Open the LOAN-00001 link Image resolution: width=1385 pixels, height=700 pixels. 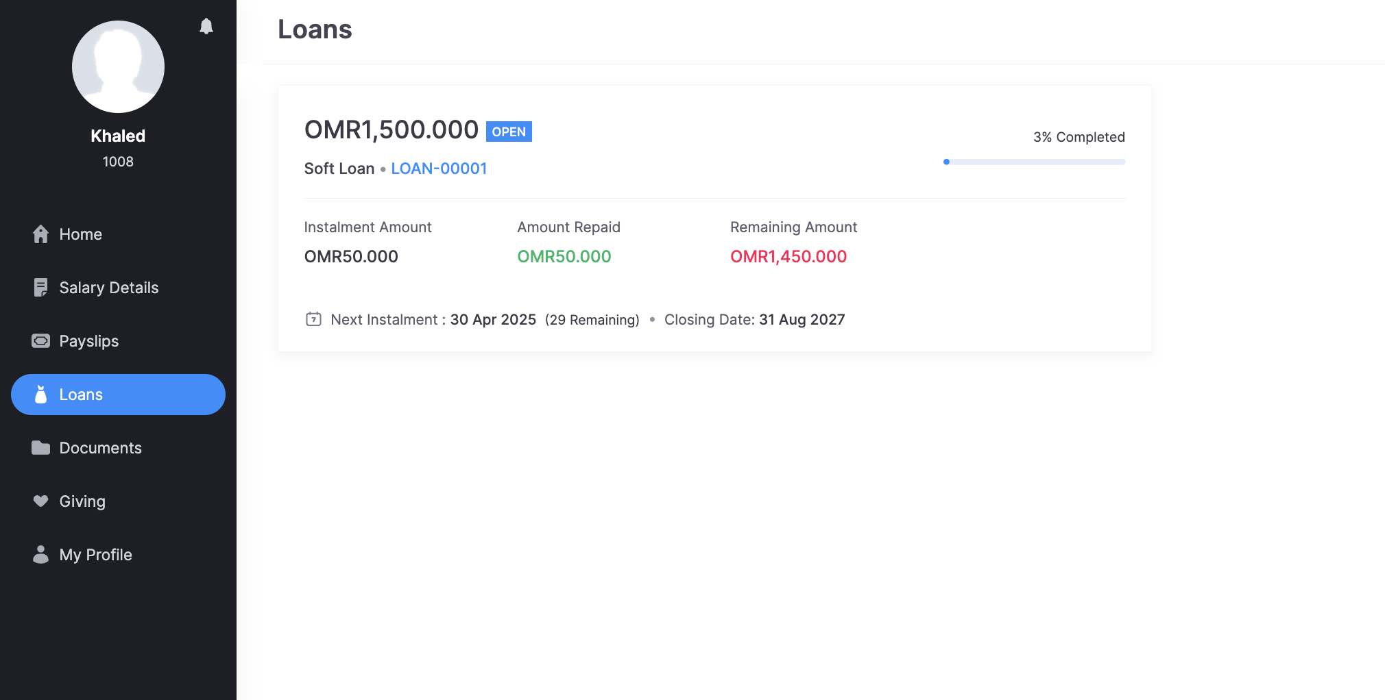point(439,168)
